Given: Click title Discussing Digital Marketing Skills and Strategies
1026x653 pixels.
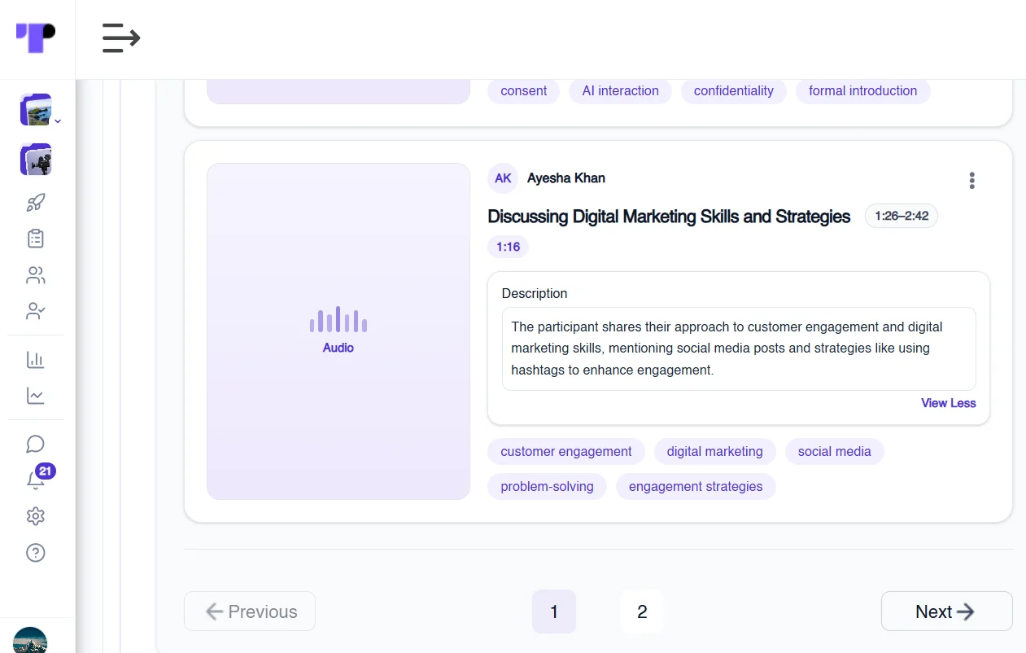Looking at the screenshot, I should 669,217.
